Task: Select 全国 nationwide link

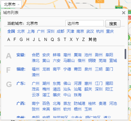Action: click(x=11, y=31)
